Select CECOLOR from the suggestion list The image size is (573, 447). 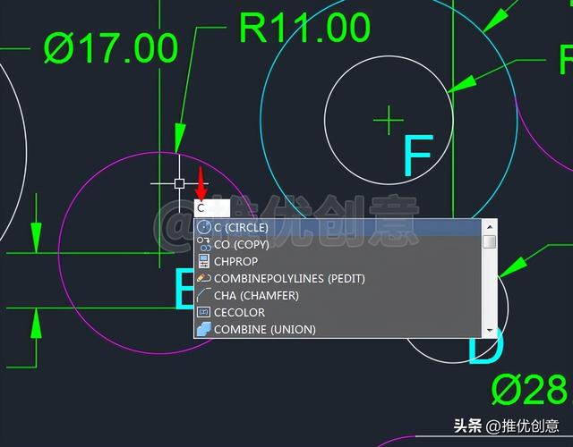point(338,312)
